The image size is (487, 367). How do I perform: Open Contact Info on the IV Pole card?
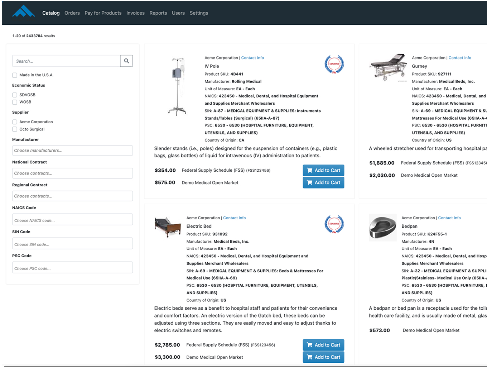point(252,58)
